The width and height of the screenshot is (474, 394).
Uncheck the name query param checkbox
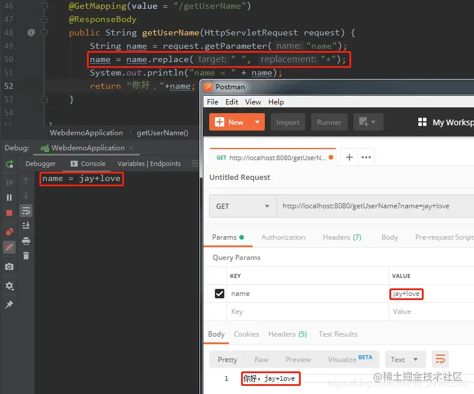(x=220, y=294)
